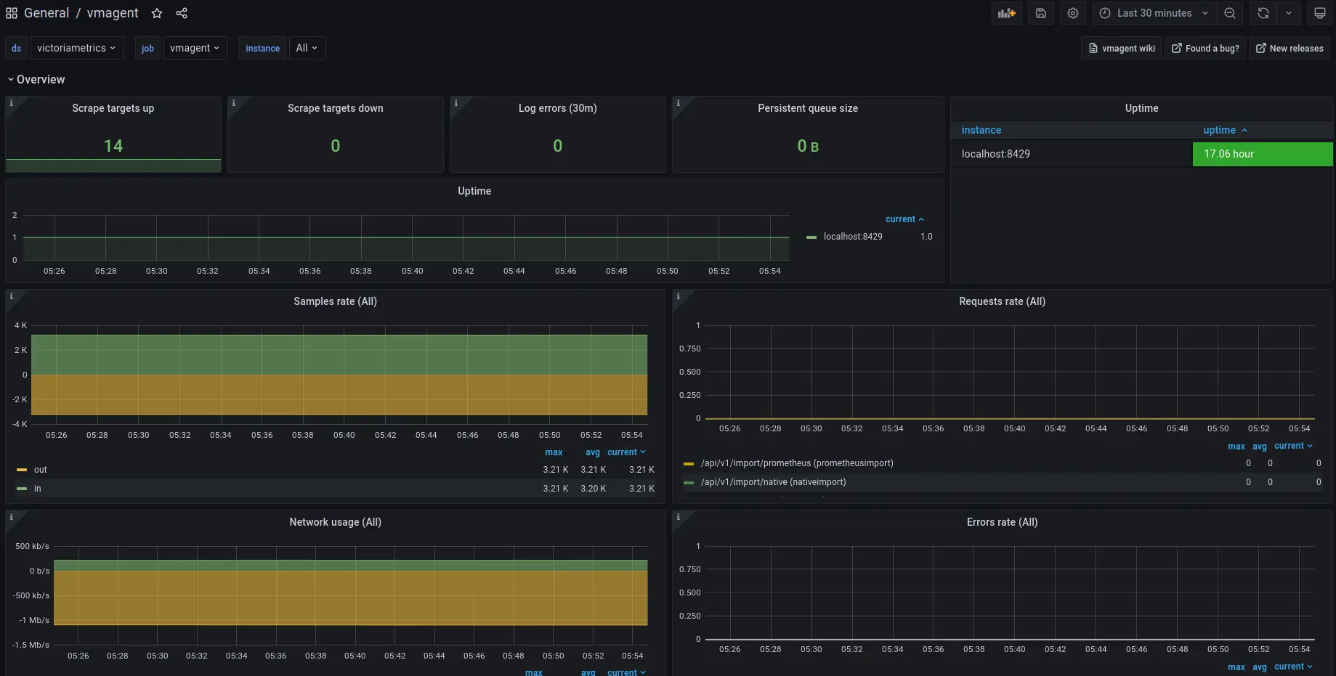Toggle localhost:8429 series in Uptime legend
1336x676 pixels.
pyautogui.click(x=852, y=237)
